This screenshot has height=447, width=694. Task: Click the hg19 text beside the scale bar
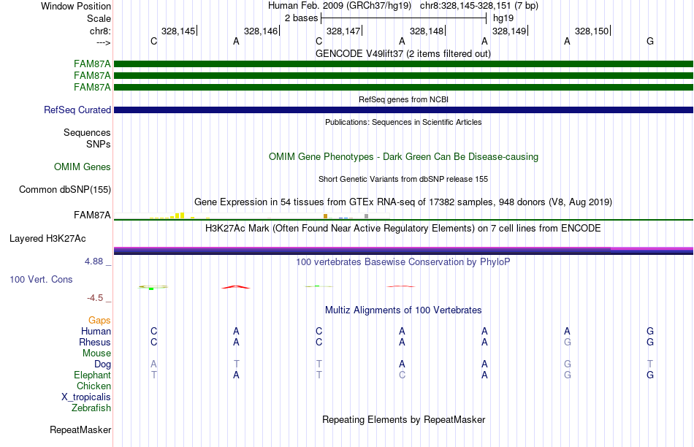[x=503, y=18]
